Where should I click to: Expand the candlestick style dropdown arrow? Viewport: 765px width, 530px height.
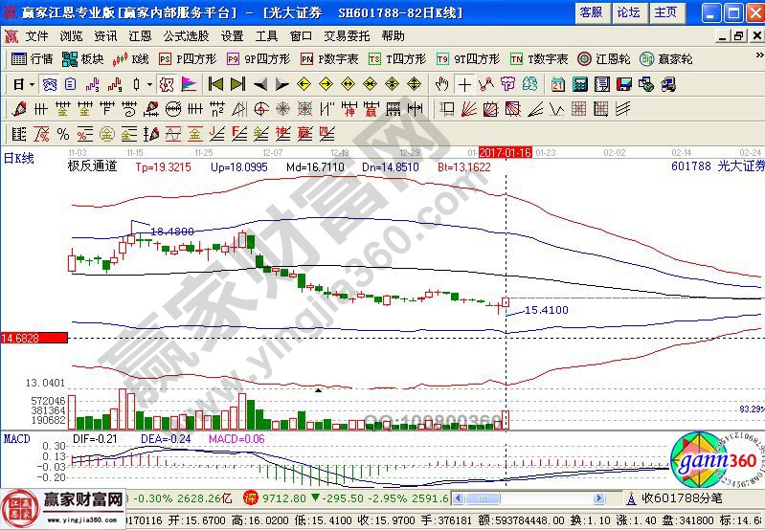coord(150,84)
